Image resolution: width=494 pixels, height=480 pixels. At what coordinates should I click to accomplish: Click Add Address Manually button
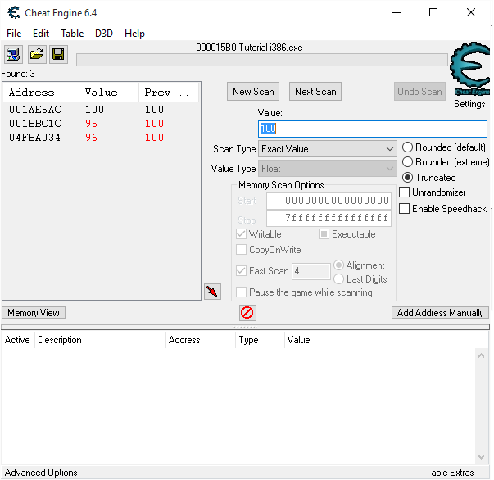tap(440, 313)
